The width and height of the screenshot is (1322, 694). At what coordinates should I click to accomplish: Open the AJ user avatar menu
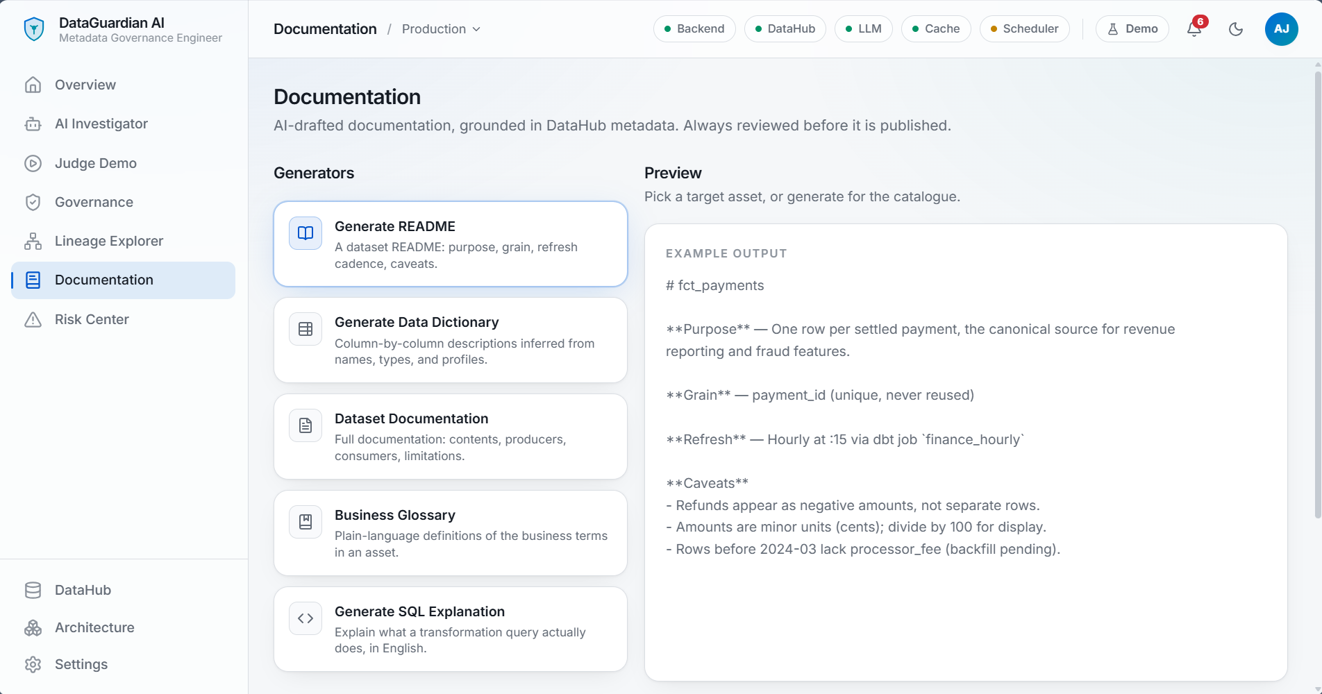click(x=1282, y=29)
